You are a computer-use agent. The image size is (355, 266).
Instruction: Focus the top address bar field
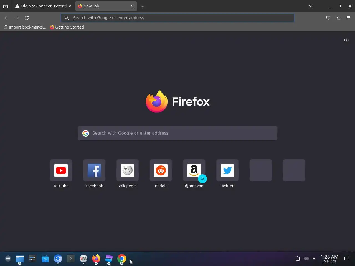(x=177, y=18)
